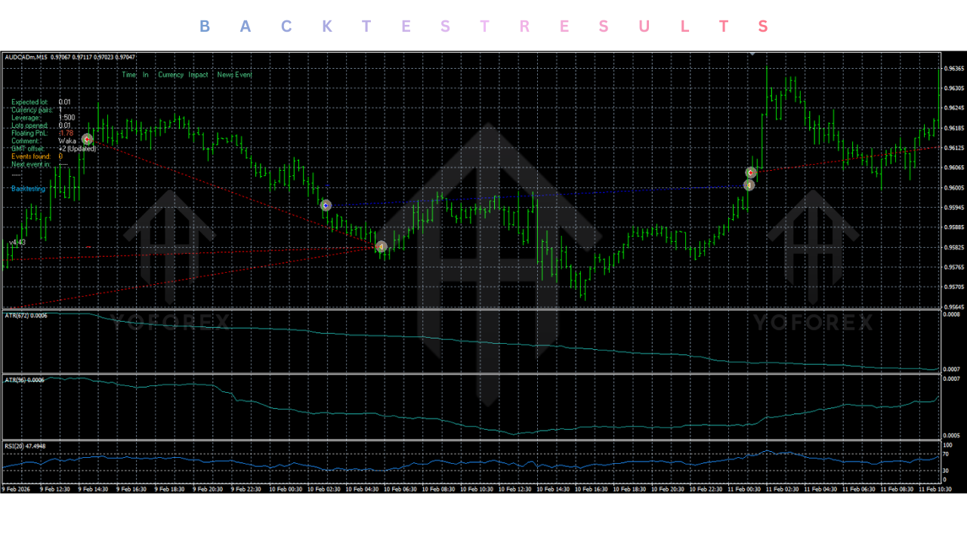Viewport: 967px width, 544px height.
Task: Select the News Event column header
Action: tap(236, 75)
